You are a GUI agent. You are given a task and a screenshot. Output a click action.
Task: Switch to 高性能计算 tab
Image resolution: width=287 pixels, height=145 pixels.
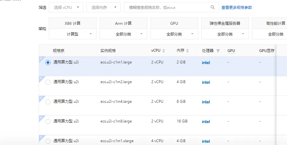[270, 23]
